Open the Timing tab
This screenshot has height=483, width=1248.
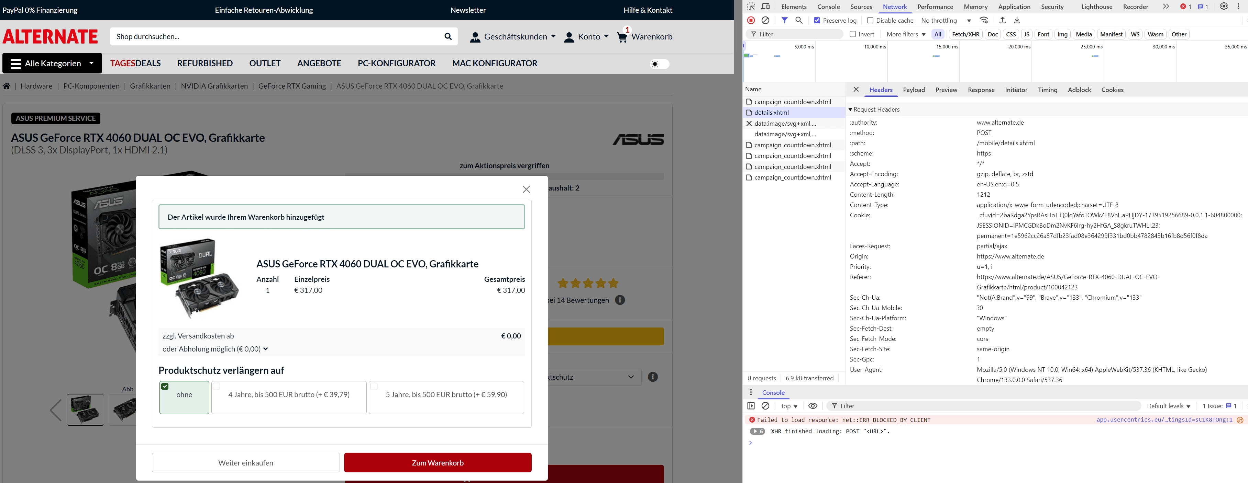click(1047, 90)
